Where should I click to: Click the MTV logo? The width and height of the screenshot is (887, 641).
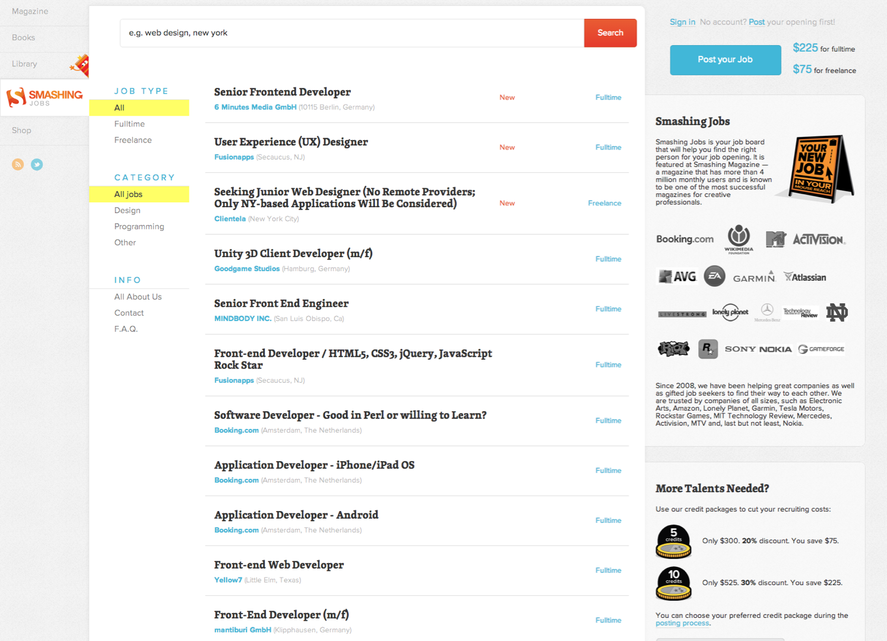[x=775, y=239]
